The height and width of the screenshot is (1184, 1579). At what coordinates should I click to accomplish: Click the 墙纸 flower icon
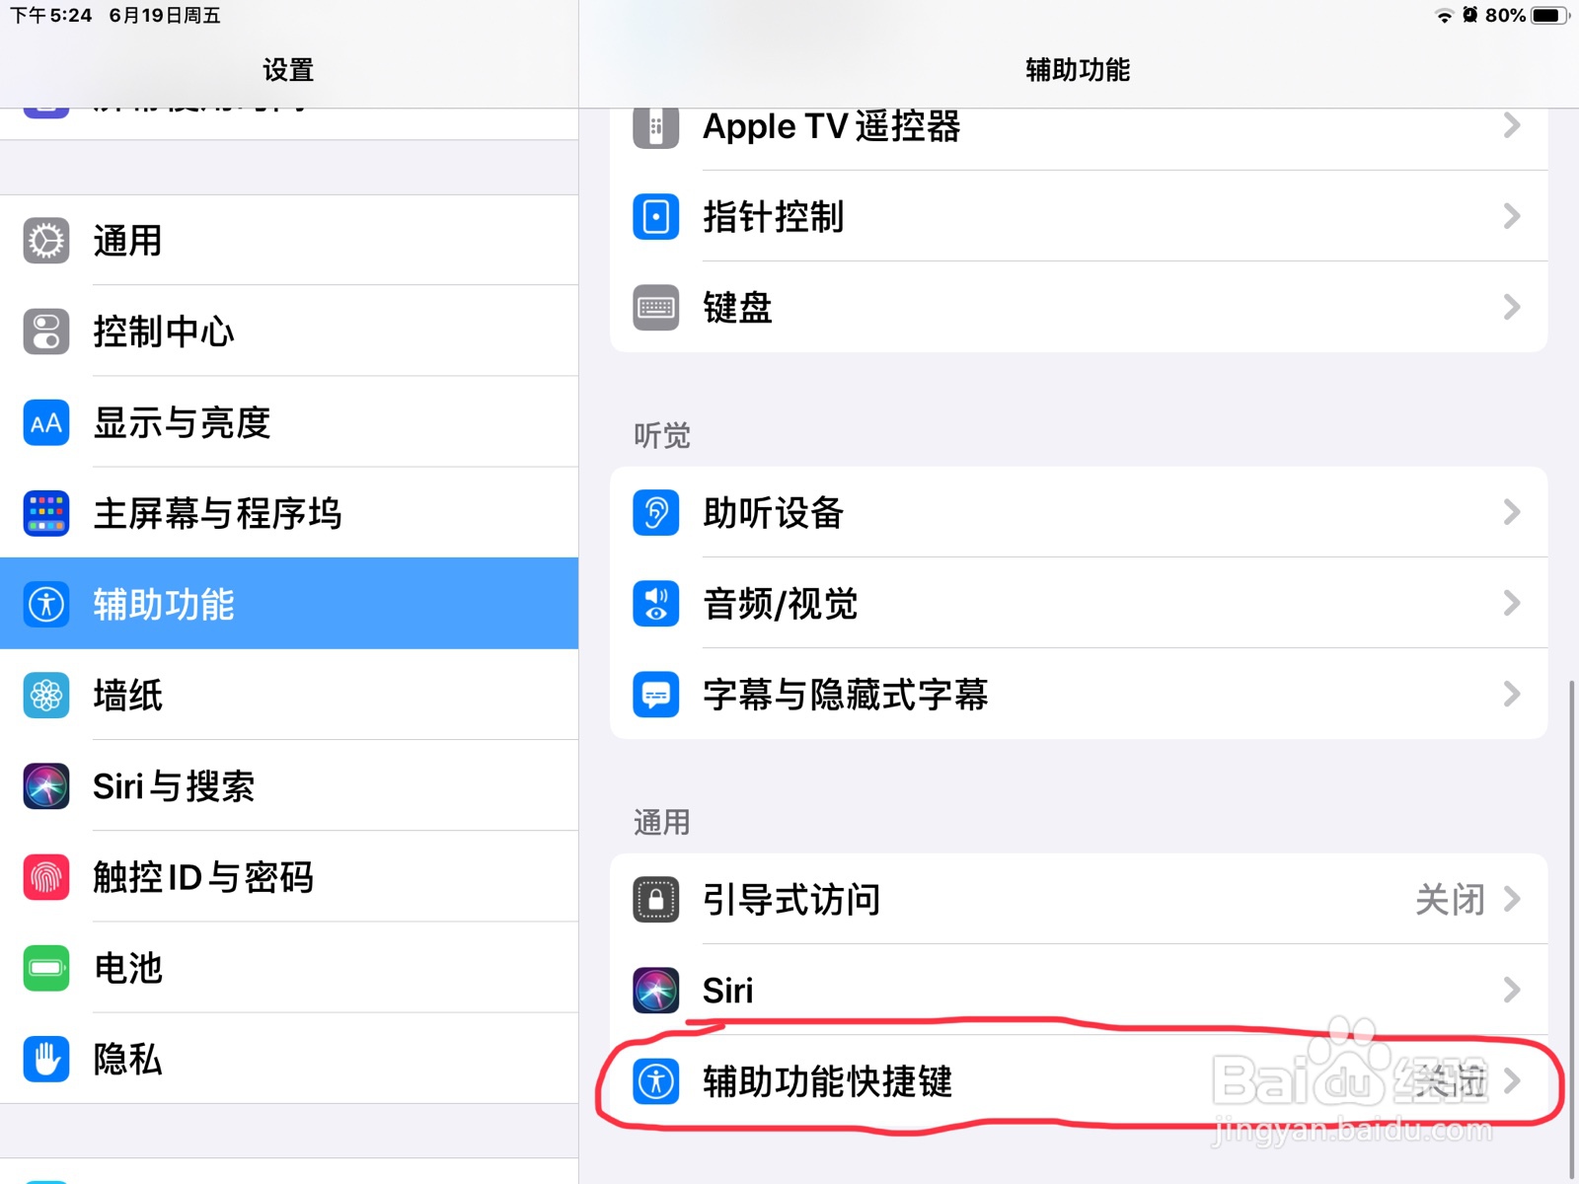pos(44,695)
